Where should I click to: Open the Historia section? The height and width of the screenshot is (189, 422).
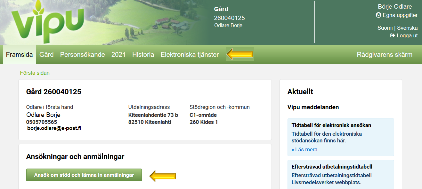point(143,54)
